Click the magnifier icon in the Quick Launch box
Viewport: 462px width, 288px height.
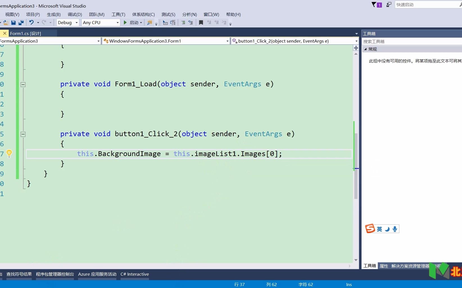[460, 4]
